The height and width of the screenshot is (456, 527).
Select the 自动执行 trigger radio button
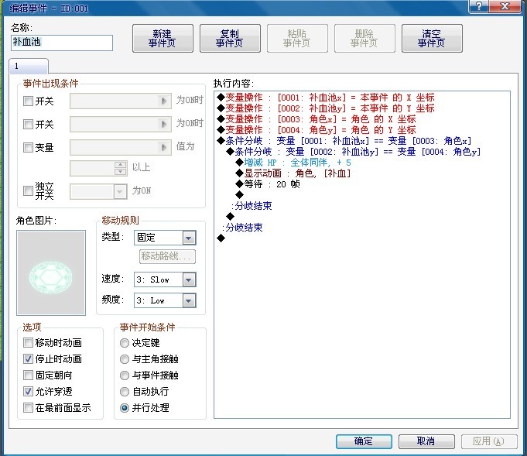point(125,392)
